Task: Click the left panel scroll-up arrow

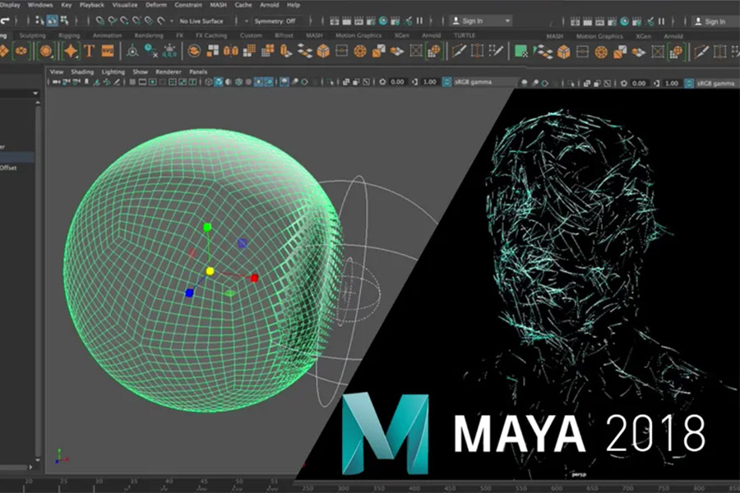Action: 38,103
